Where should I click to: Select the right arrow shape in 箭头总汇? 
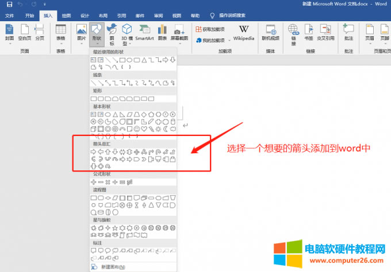coord(93,152)
